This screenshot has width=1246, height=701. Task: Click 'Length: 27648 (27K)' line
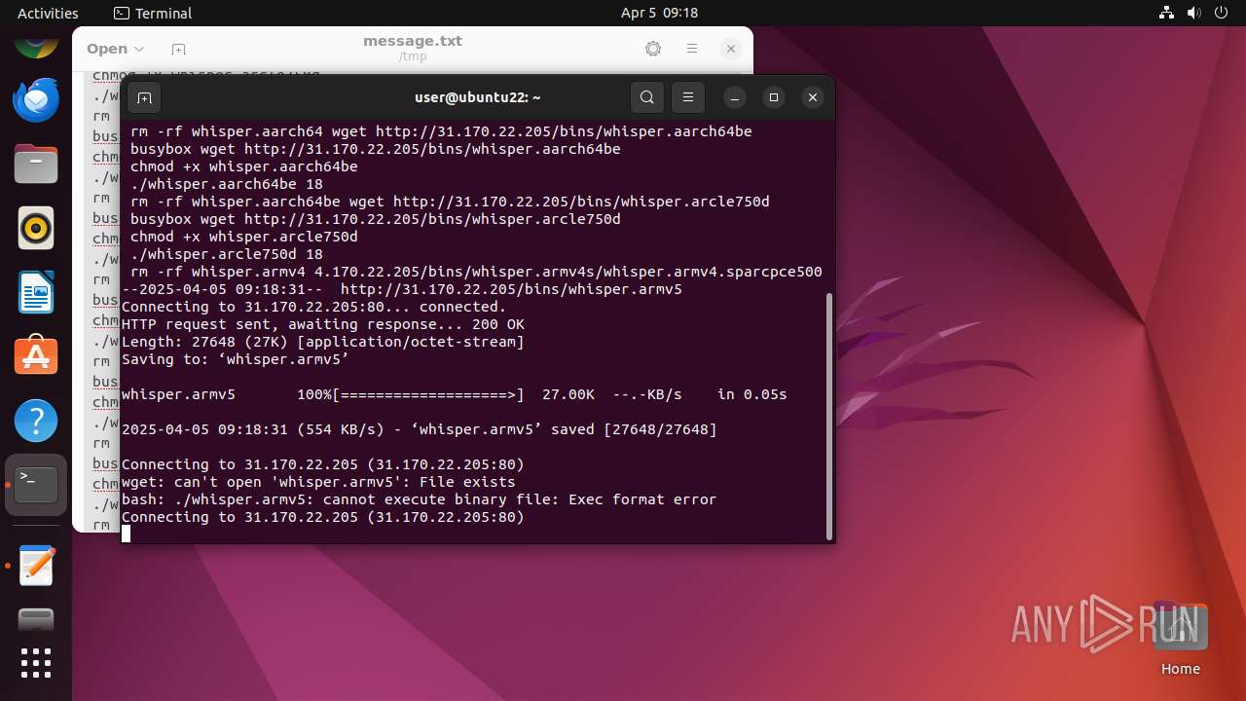click(322, 342)
